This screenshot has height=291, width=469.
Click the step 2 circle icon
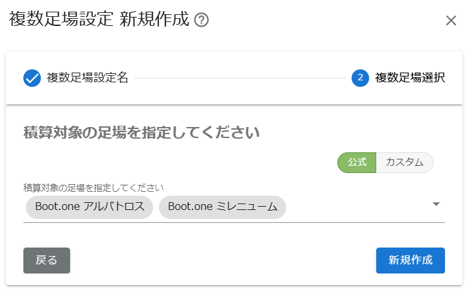click(x=360, y=78)
